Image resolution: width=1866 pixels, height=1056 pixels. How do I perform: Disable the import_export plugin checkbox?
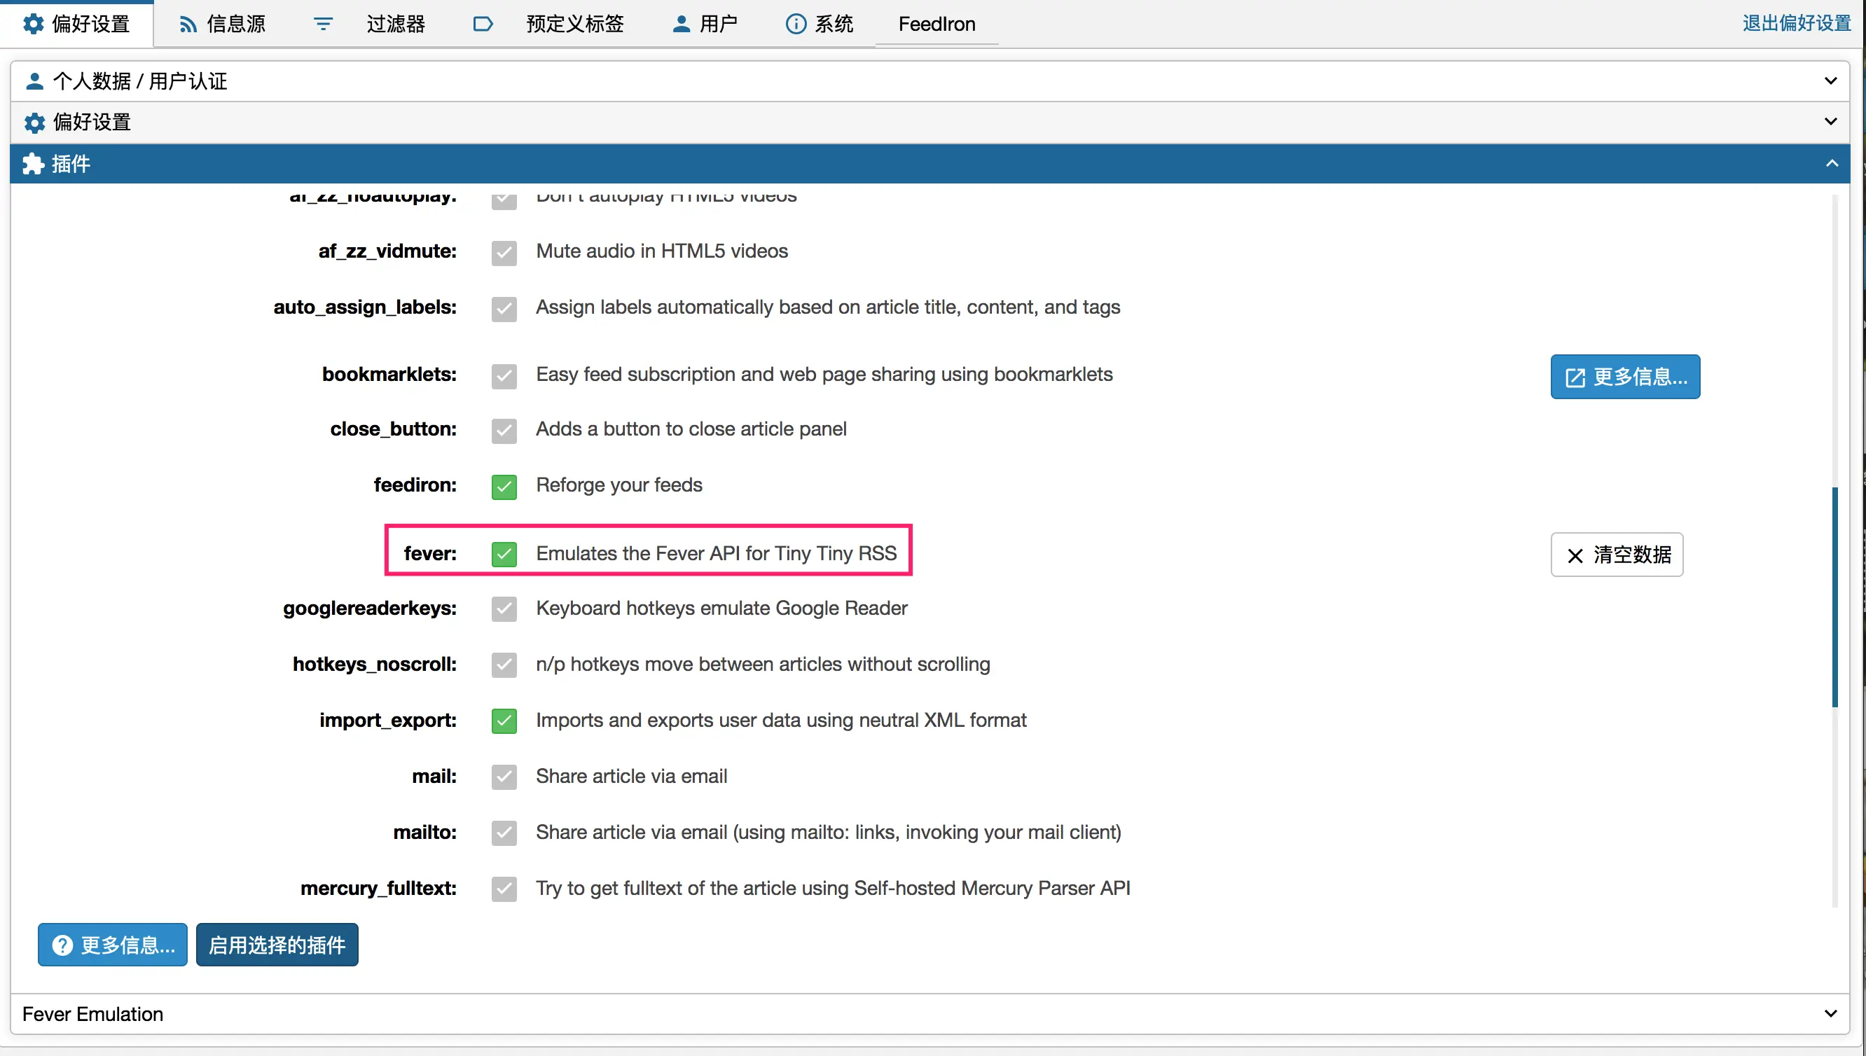pos(504,721)
